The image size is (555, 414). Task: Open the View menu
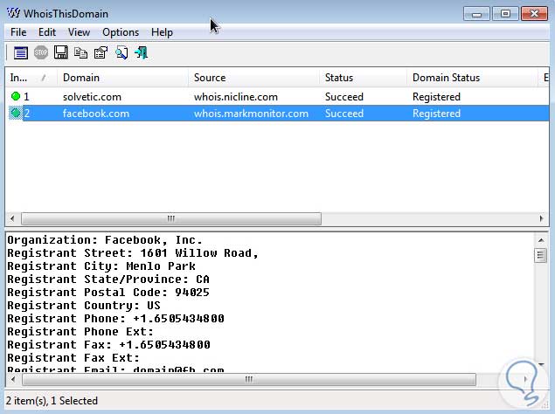79,32
